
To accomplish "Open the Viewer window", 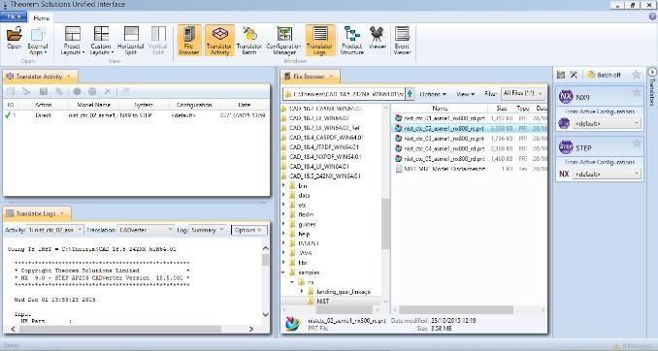I will point(378,38).
